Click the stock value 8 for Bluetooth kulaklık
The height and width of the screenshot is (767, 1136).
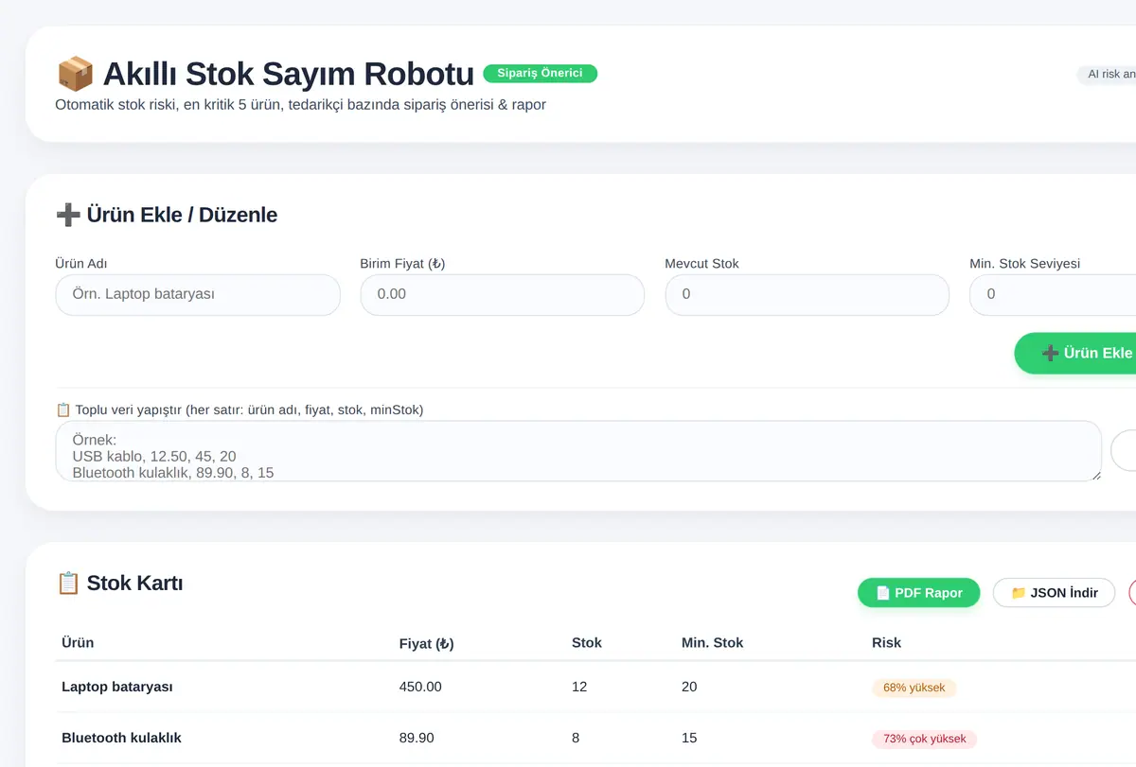(576, 738)
